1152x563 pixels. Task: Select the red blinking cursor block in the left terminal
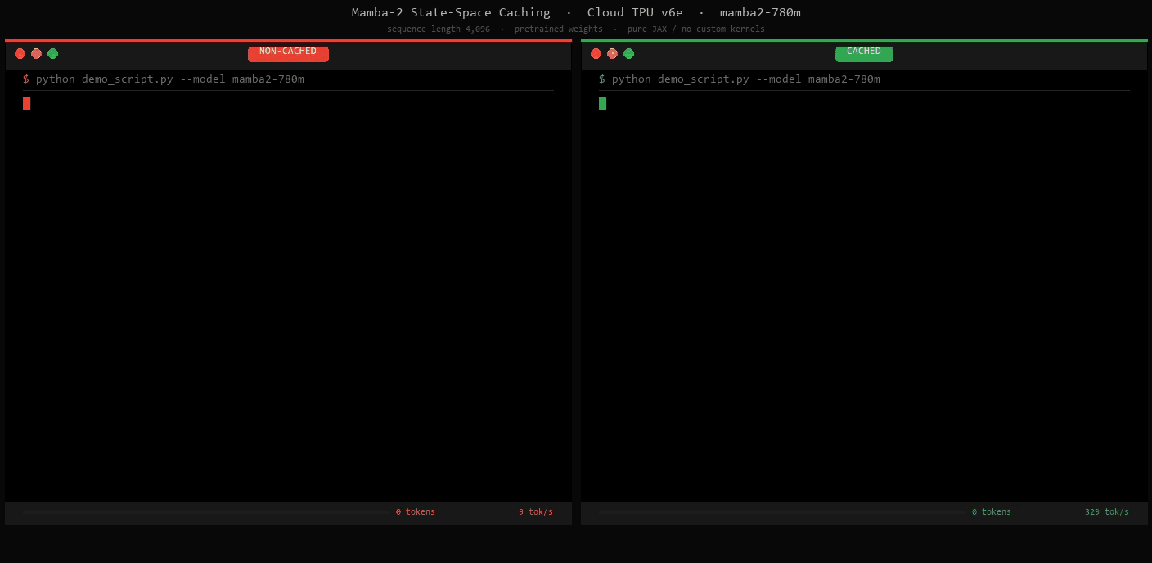pos(26,103)
